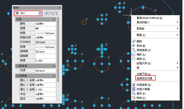Viewport: 184px width, 109px height.
Task: Click the center grip of circle labeled C
Action: (72, 49)
